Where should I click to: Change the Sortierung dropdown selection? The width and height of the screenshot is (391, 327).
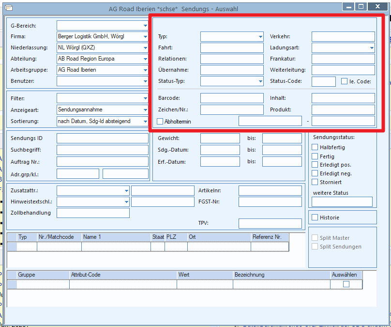(x=145, y=121)
